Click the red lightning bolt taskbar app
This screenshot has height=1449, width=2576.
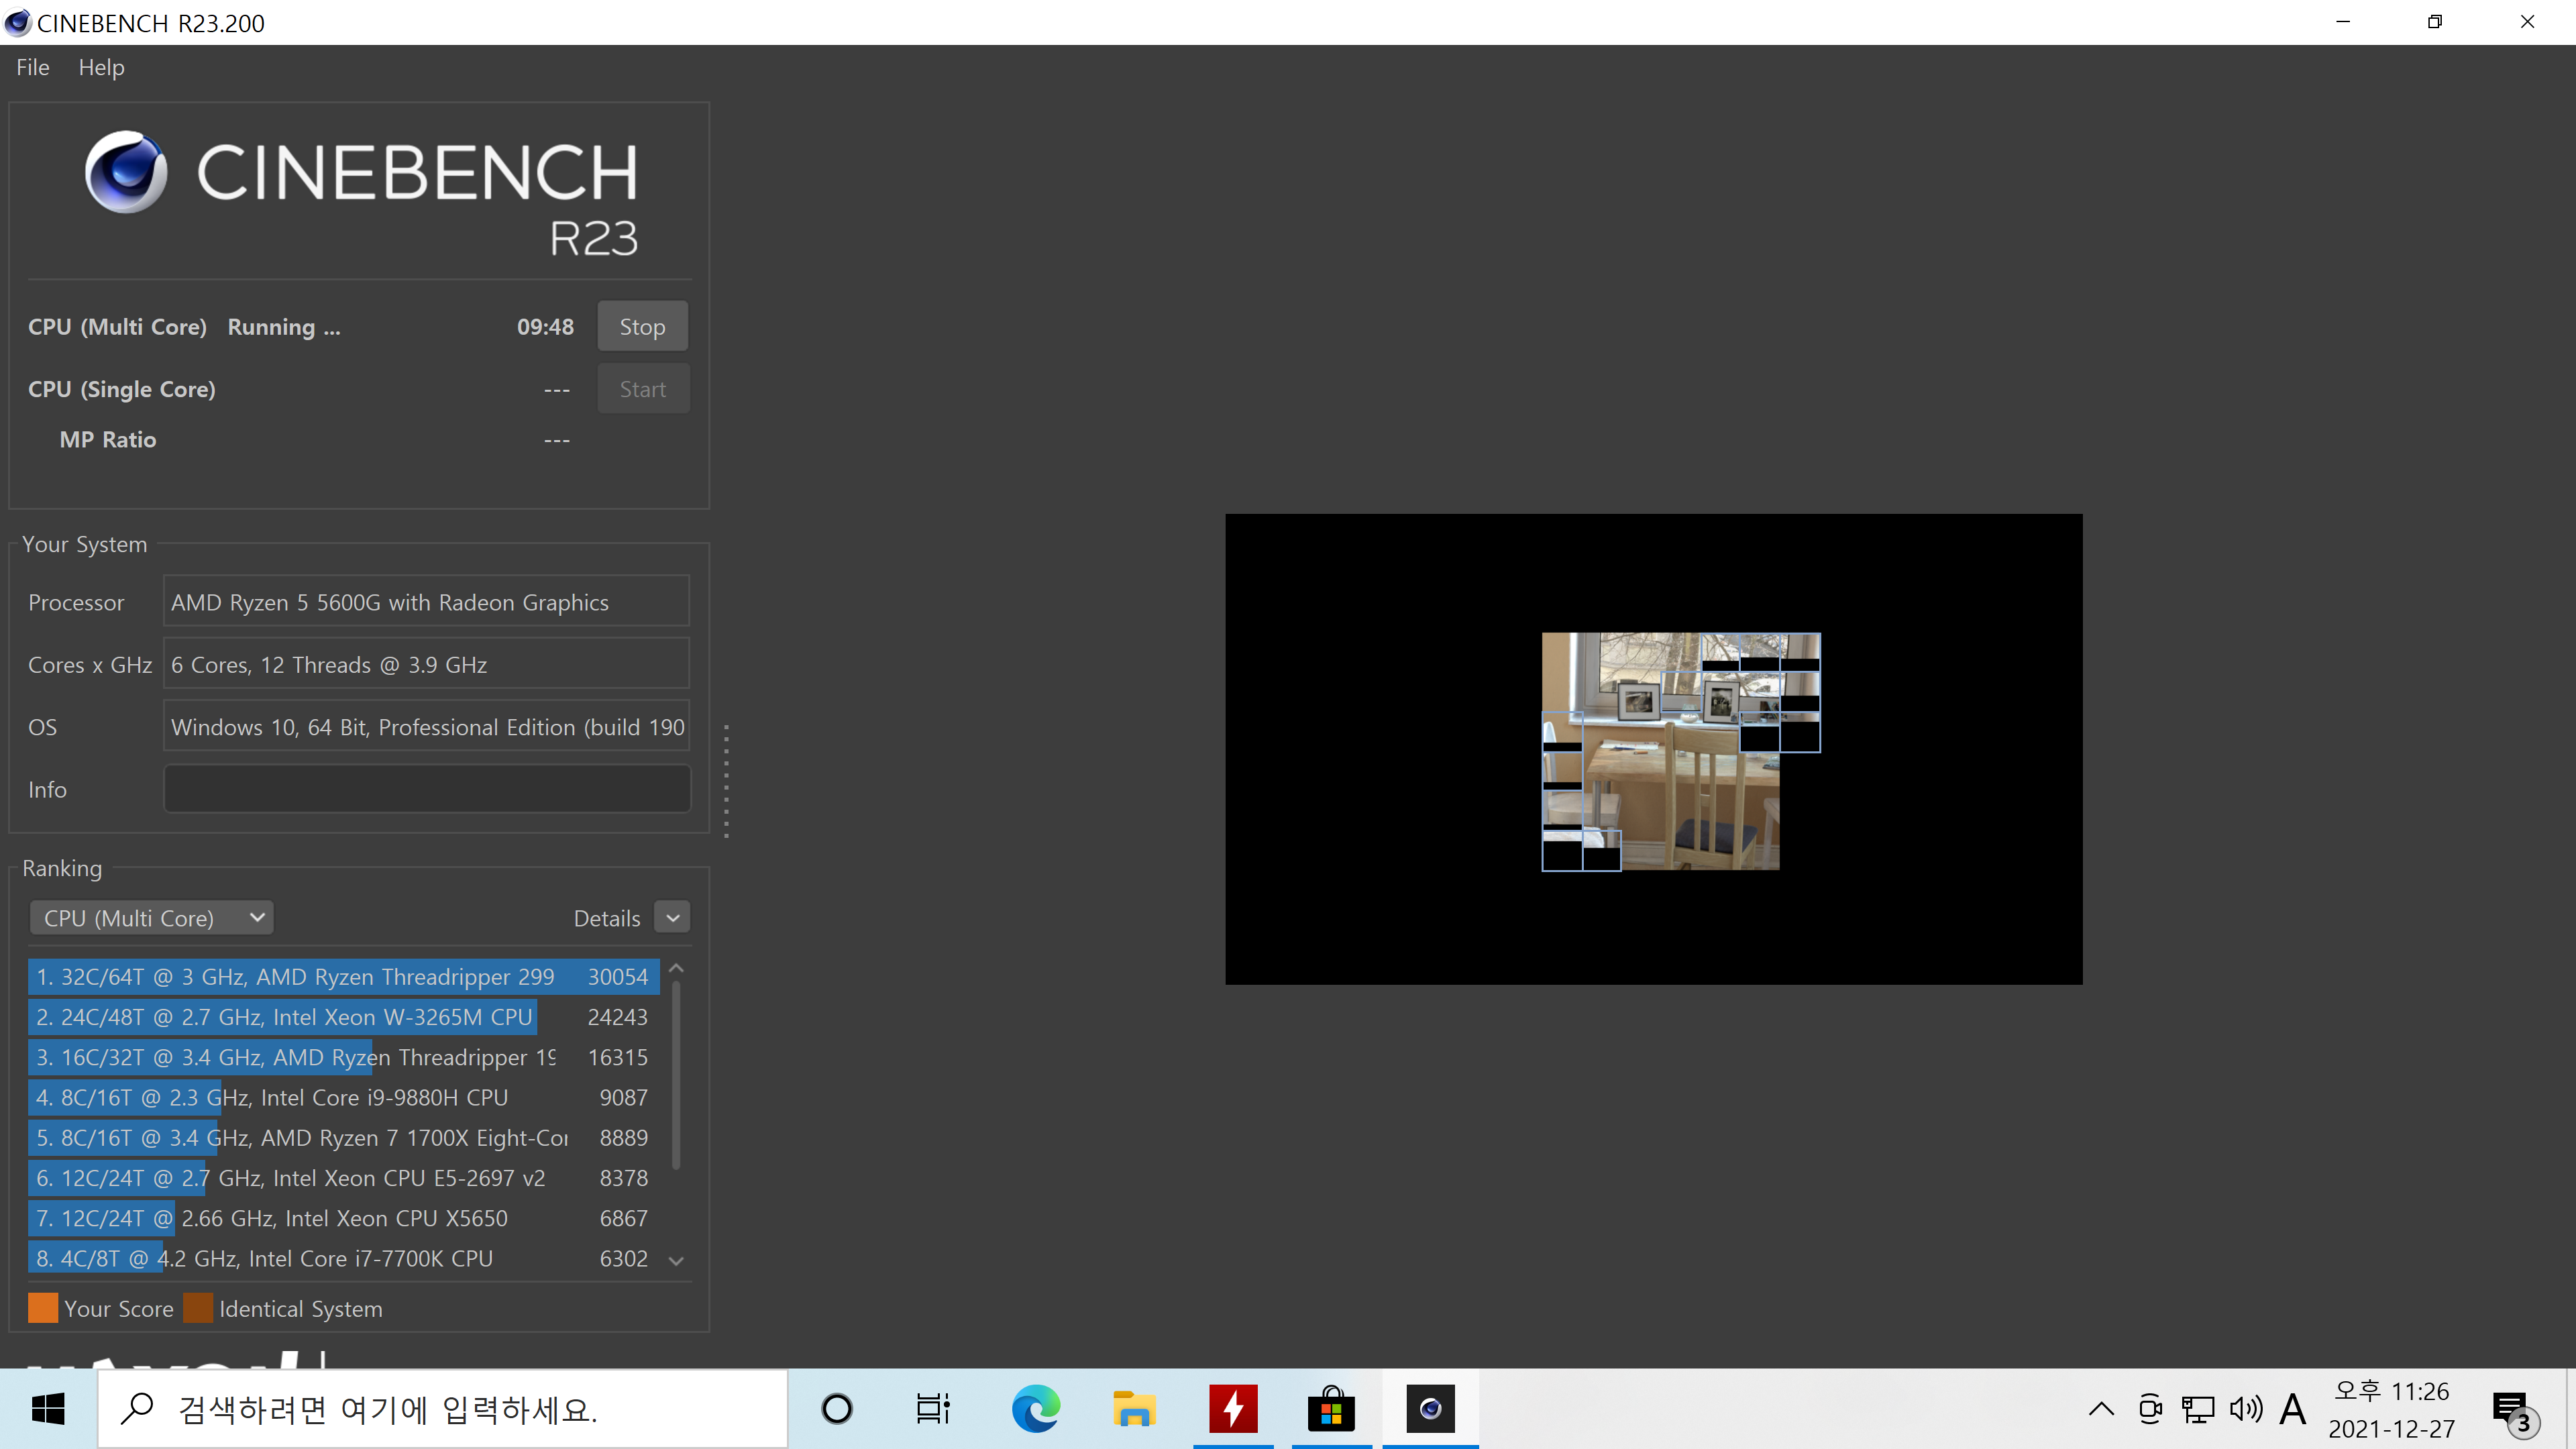(1232, 1409)
